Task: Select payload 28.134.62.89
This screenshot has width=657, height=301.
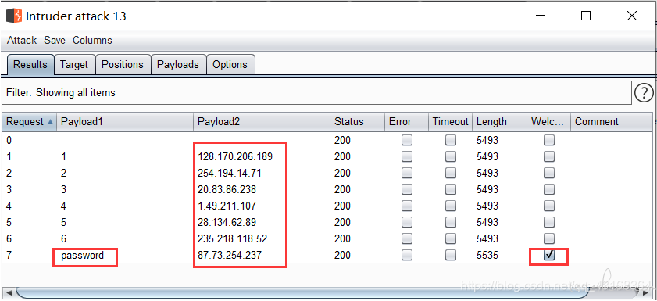Action: click(x=227, y=222)
